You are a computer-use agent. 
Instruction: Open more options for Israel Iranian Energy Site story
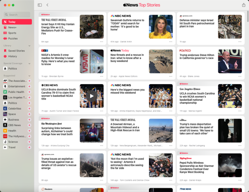pyautogui.click(x=102, y=42)
